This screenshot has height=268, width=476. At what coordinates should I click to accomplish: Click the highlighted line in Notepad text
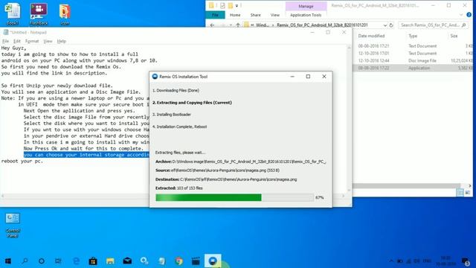coord(86,155)
